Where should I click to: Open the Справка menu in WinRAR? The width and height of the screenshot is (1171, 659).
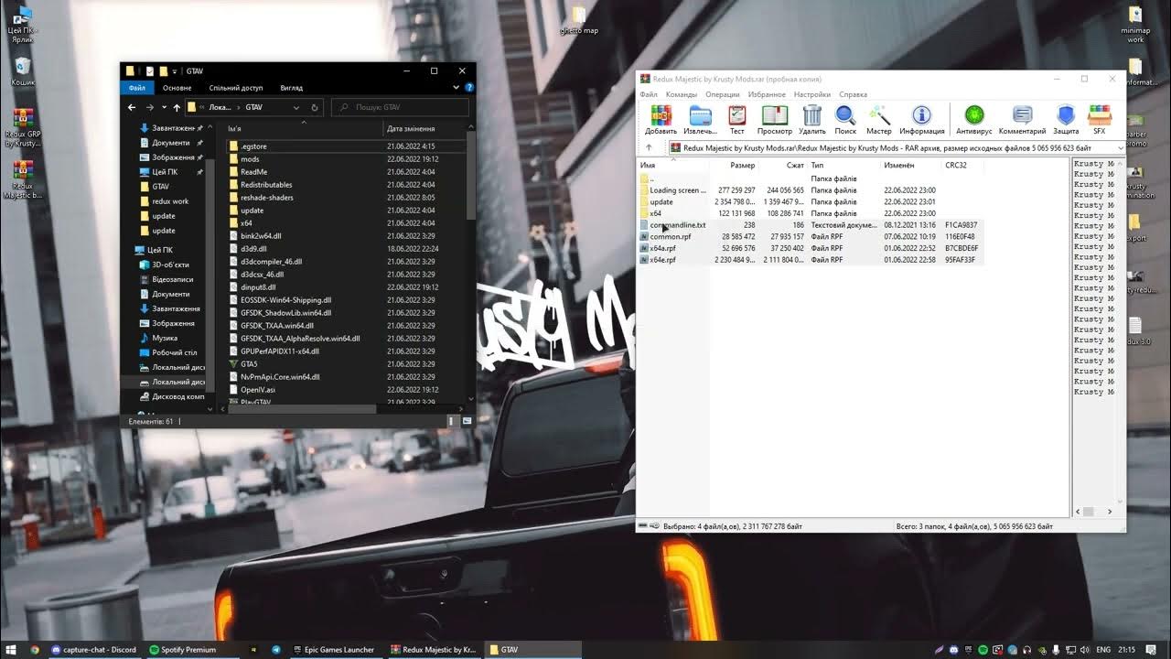[x=853, y=94]
